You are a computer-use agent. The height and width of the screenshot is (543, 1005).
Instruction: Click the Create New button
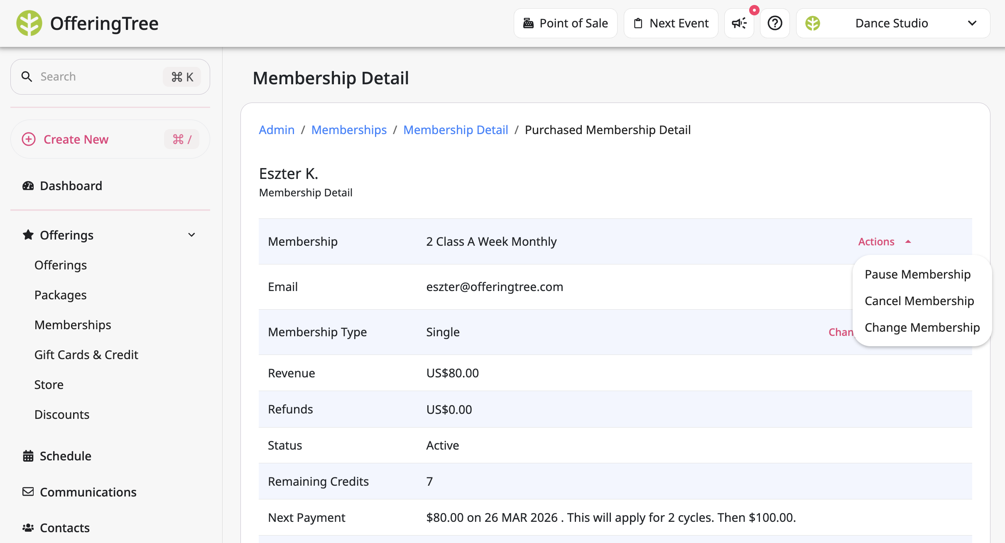point(110,139)
